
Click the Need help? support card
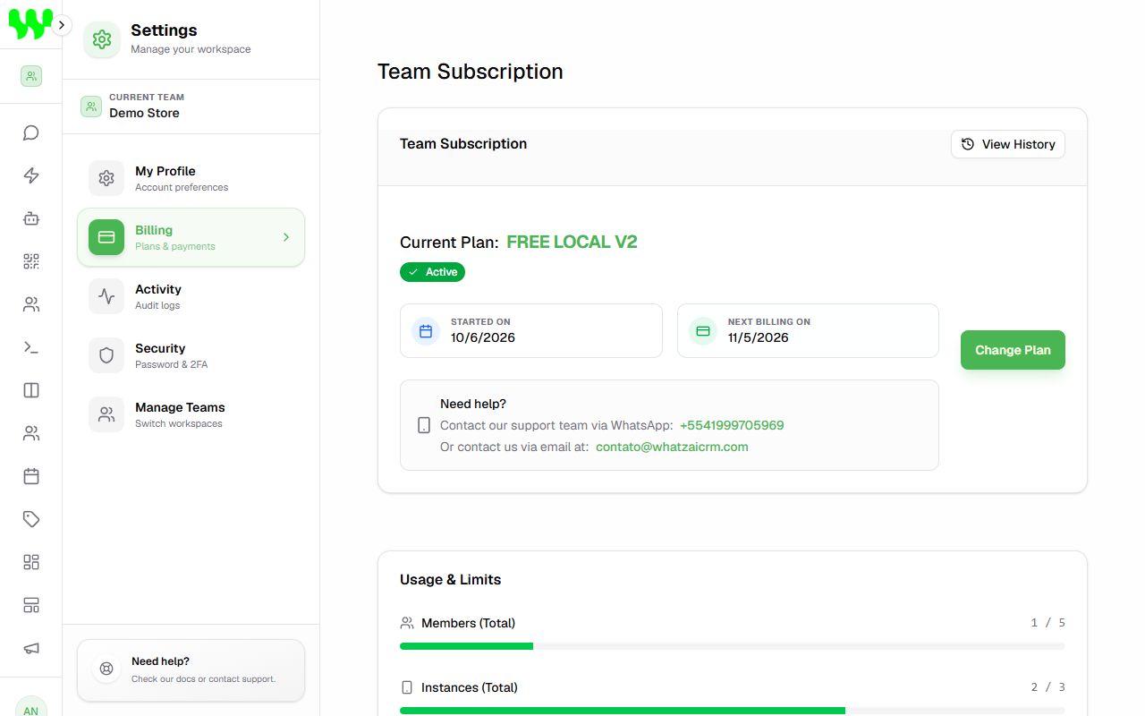[191, 670]
